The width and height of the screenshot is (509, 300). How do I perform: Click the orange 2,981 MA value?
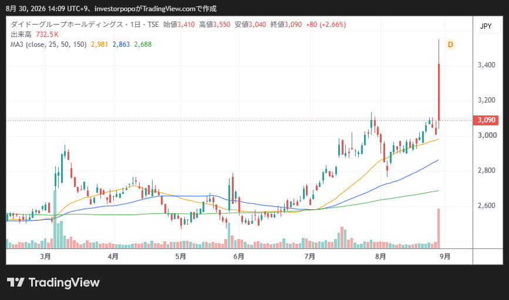99,45
